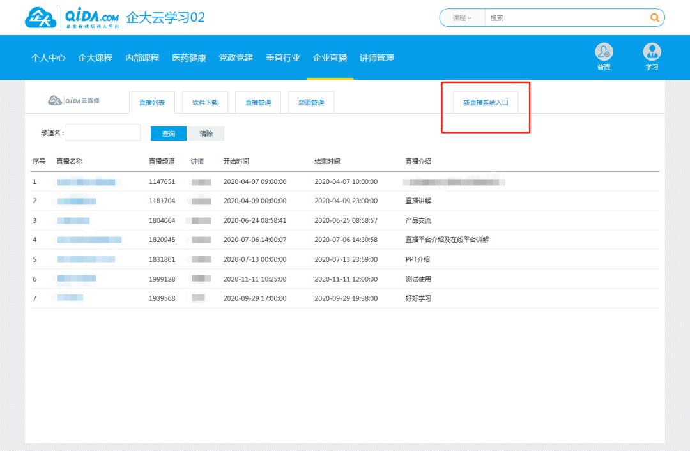This screenshot has width=690, height=451.
Task: Open 垂直行业 in the navigation bar
Action: [283, 57]
